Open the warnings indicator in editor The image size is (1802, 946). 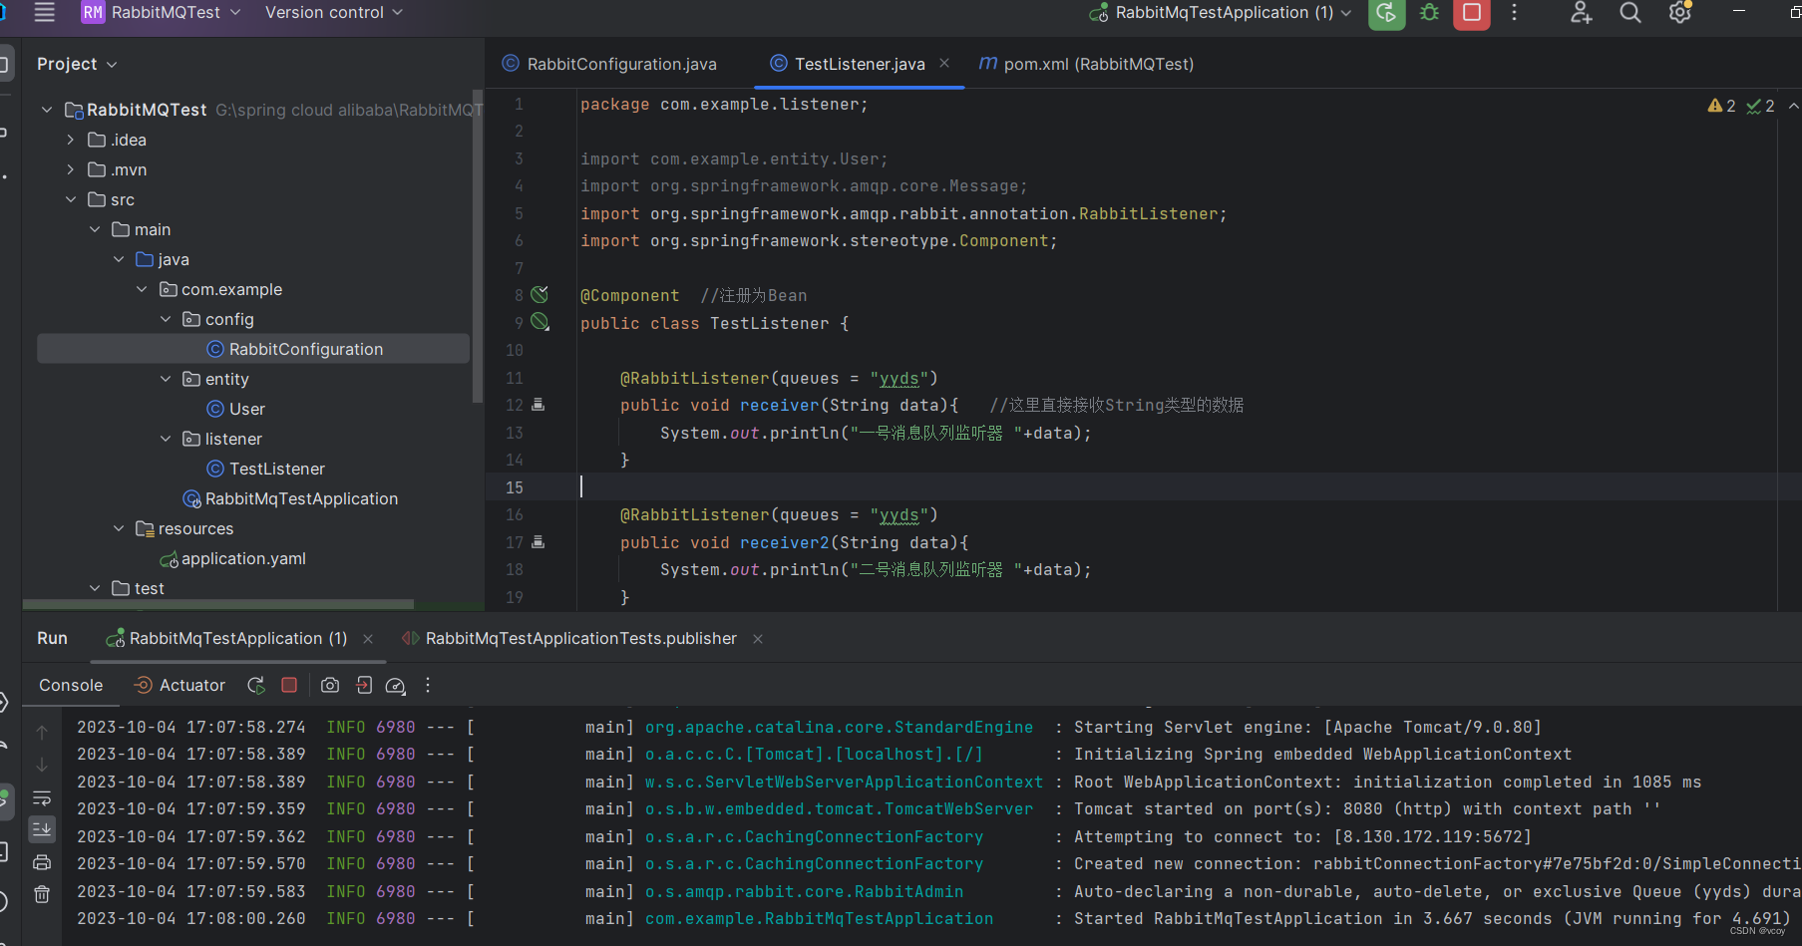click(x=1722, y=106)
